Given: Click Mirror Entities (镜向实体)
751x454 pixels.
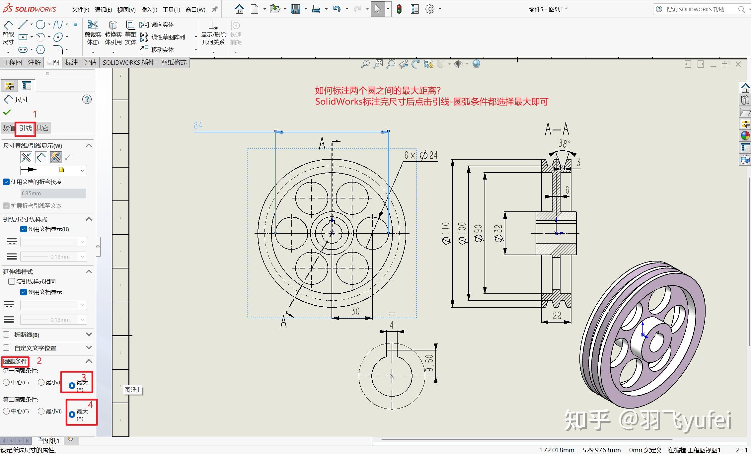Looking at the screenshot, I should coord(157,25).
